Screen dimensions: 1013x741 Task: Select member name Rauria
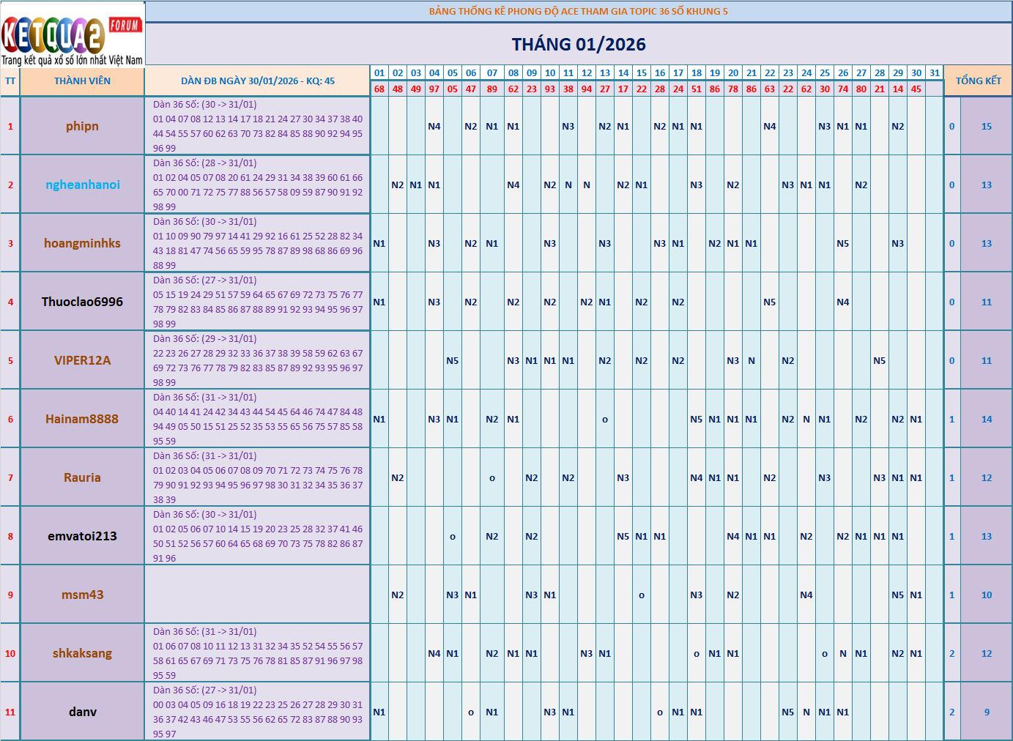point(82,477)
